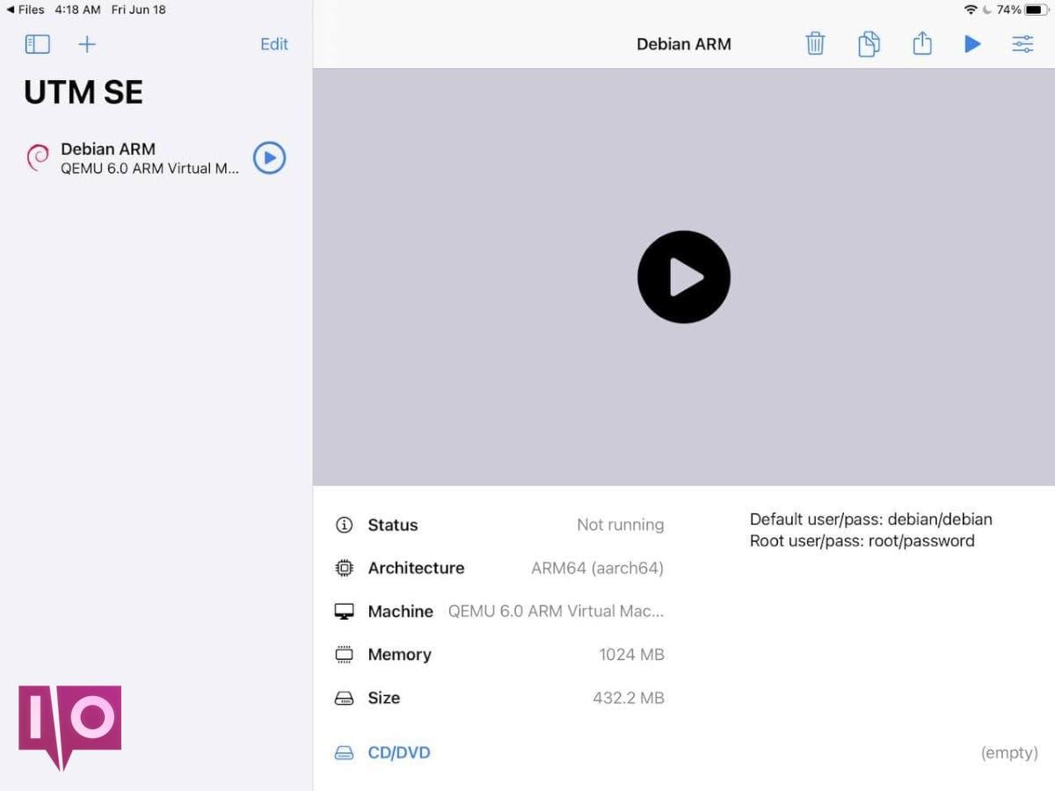The height and width of the screenshot is (791, 1055).
Task: Run the VM using toolbar play icon
Action: pyautogui.click(x=972, y=44)
